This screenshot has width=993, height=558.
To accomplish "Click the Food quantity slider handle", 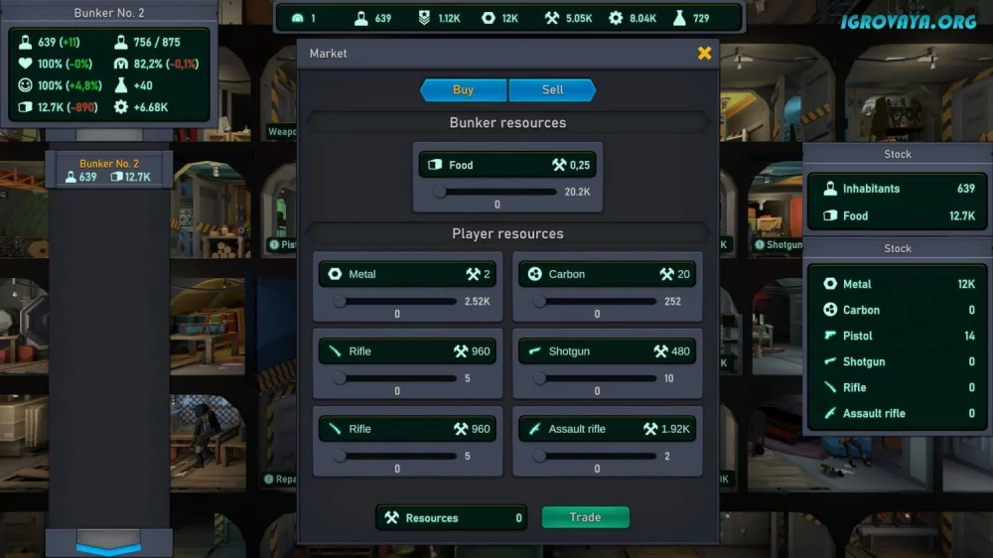I will point(440,192).
